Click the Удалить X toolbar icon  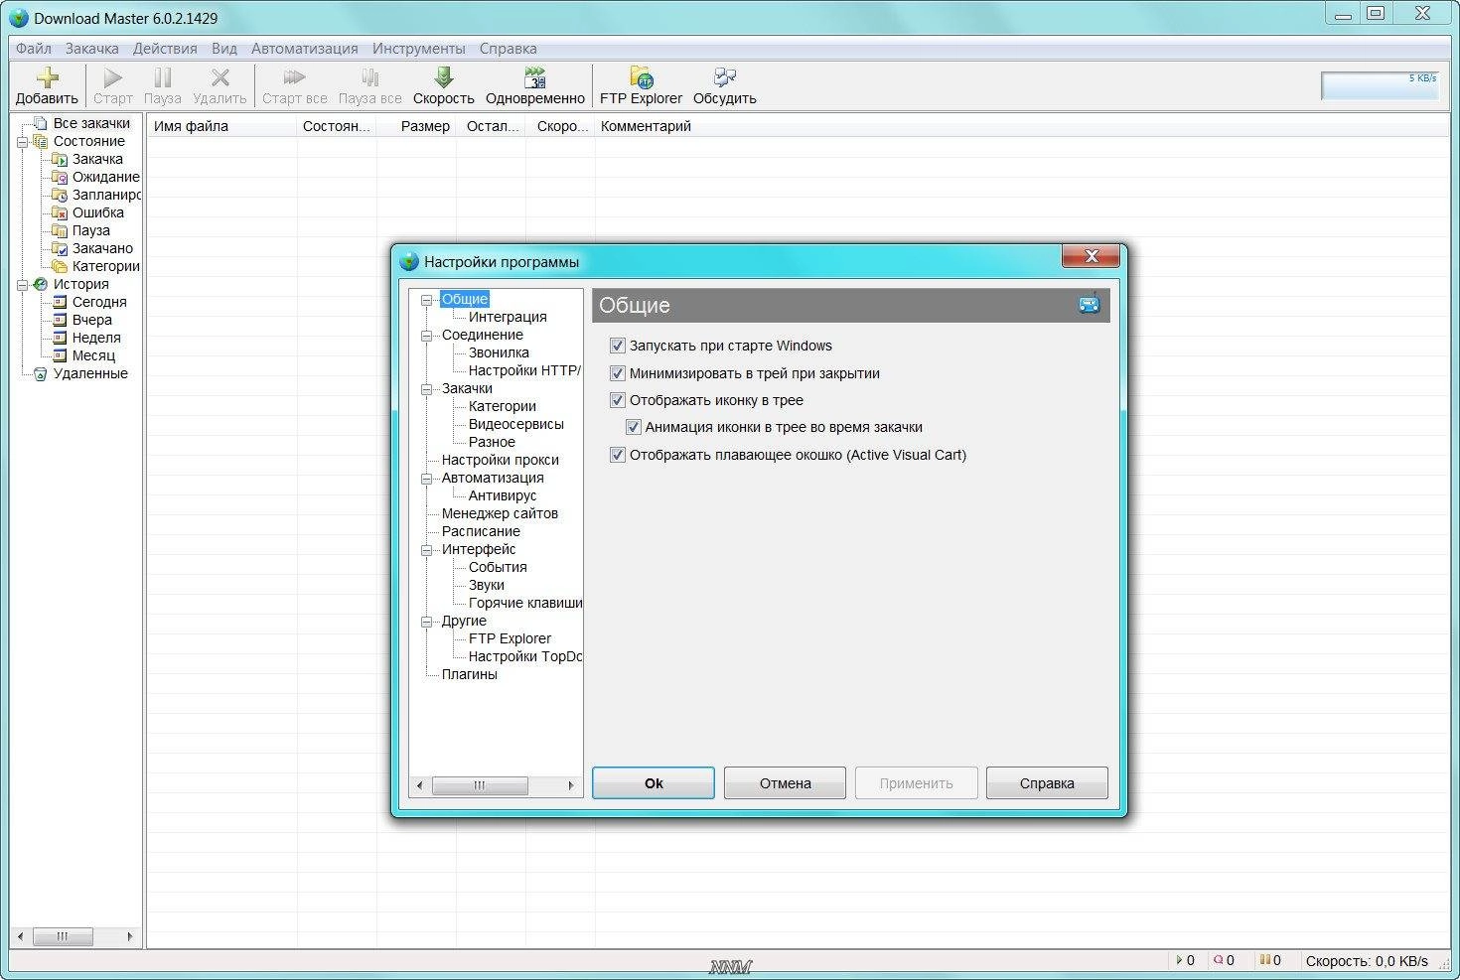pyautogui.click(x=220, y=78)
